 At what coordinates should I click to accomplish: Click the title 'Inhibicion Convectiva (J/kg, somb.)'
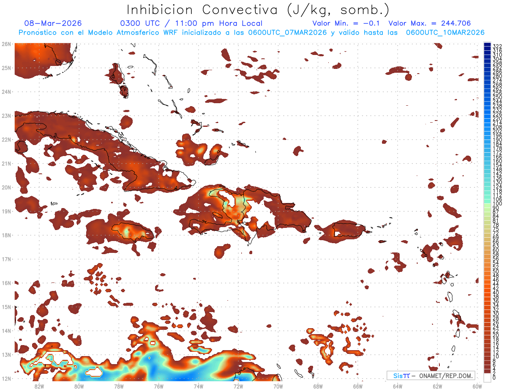258,10
